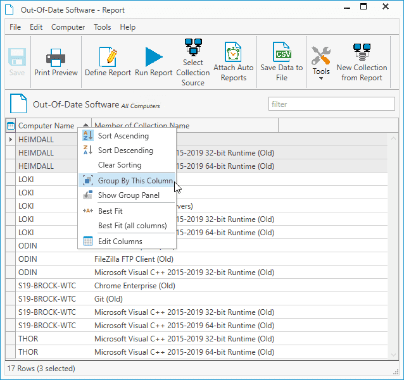Viewport: 404px width, 380px height.
Task: Click the Define Report pencil icon
Action: point(108,57)
